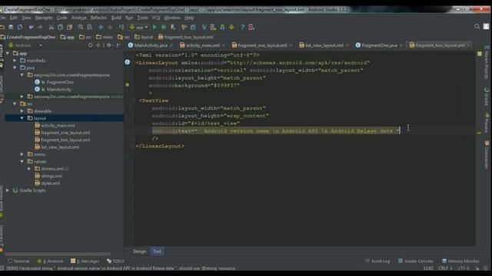
Task: Collapse the java folder
Action: [15, 67]
